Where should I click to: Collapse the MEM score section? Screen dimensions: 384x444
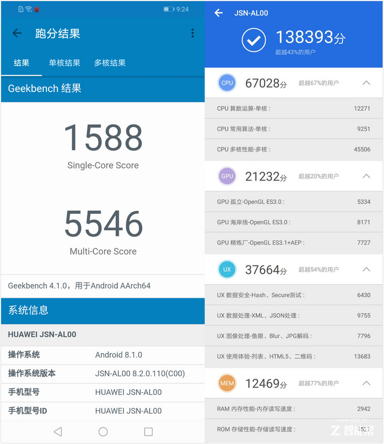tap(366, 383)
